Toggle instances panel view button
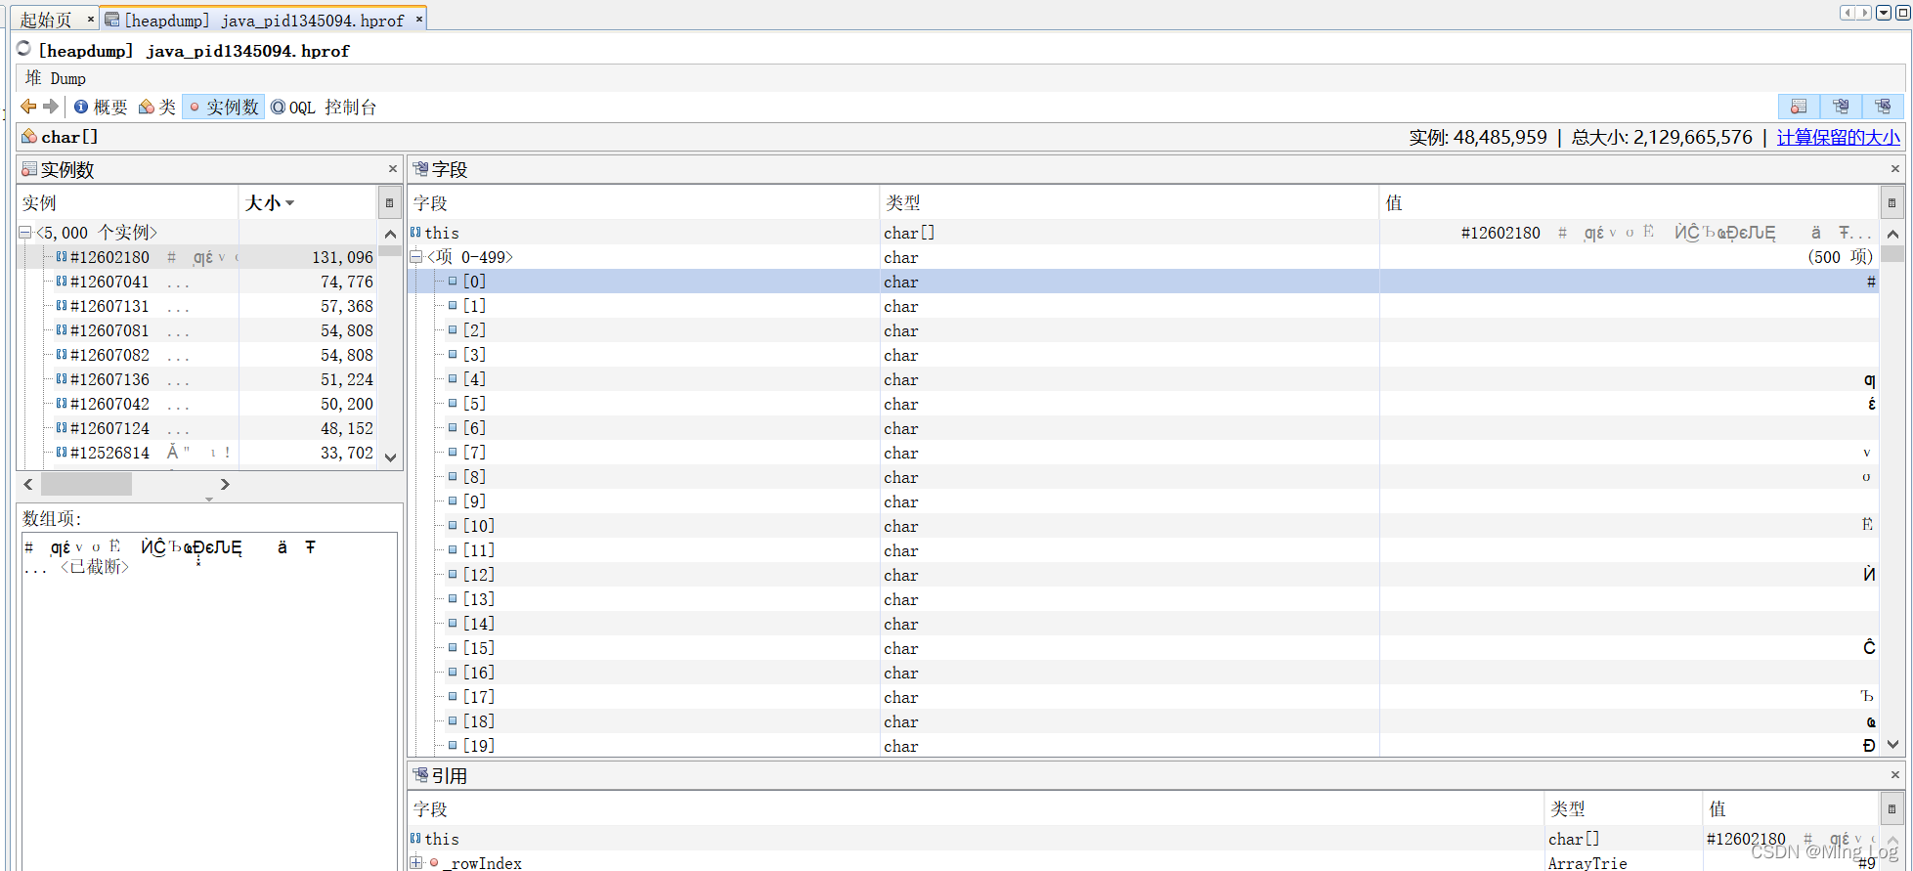 click(x=1799, y=107)
